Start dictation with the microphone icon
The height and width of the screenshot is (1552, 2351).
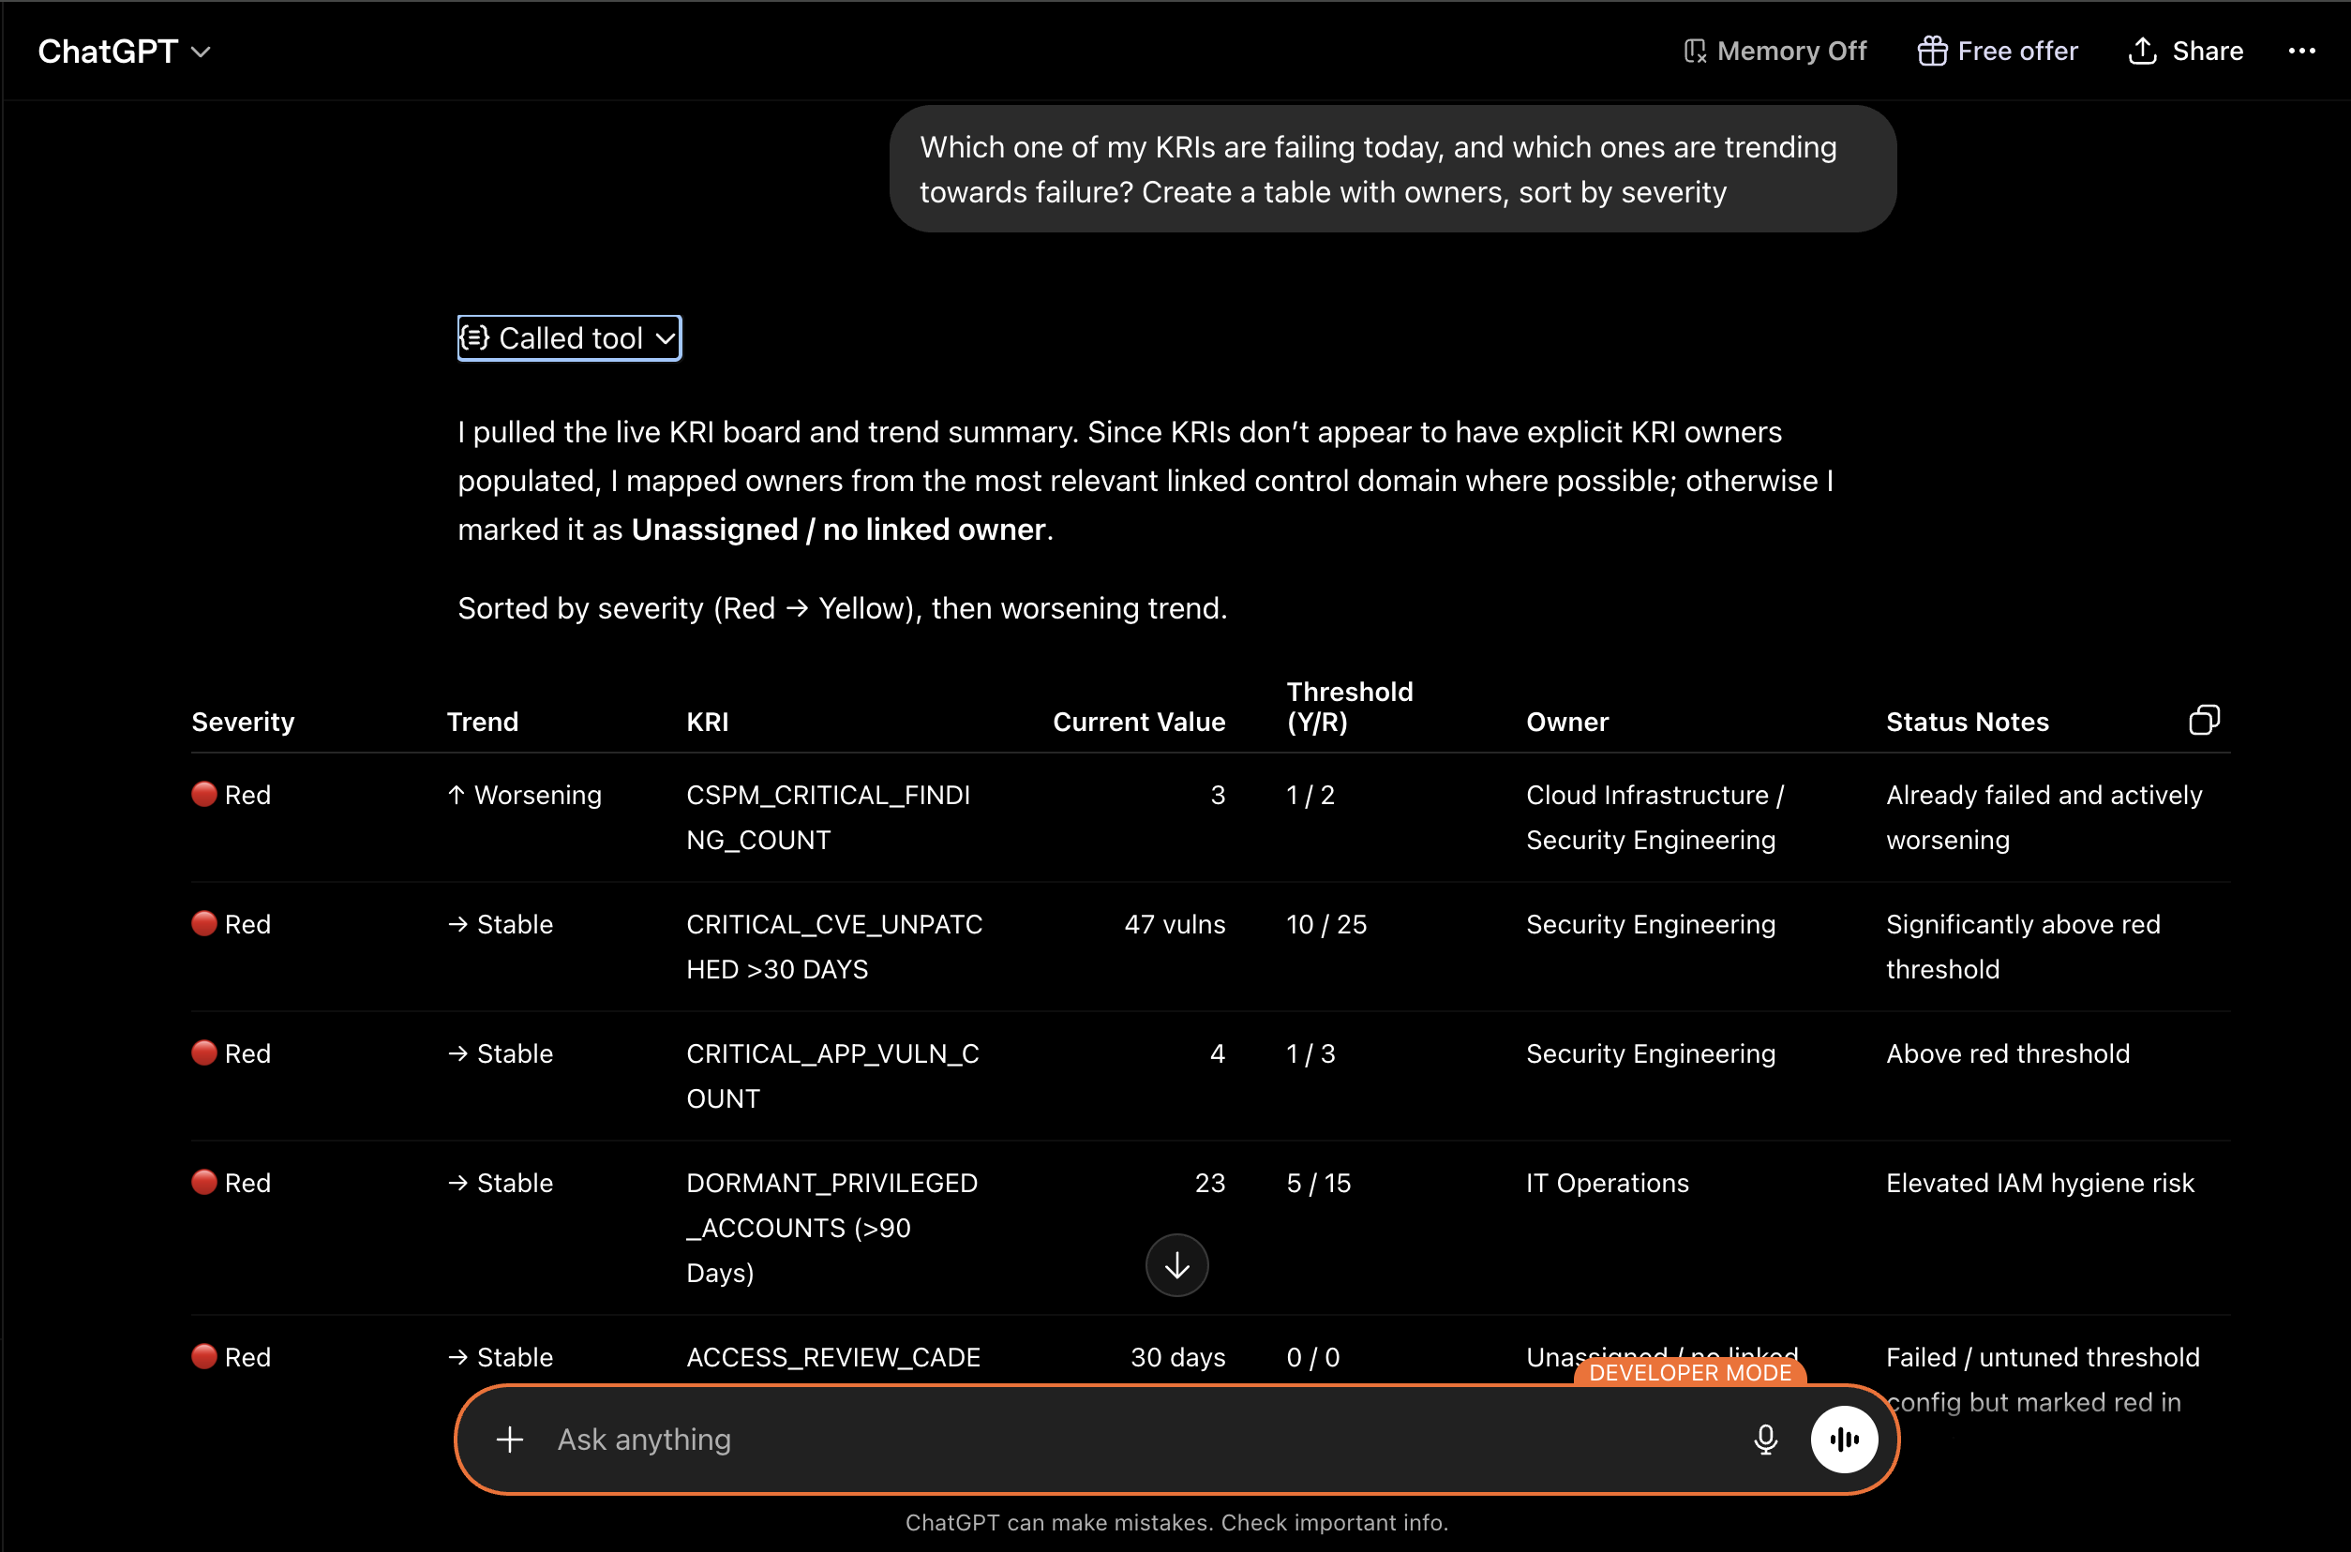coord(1765,1440)
